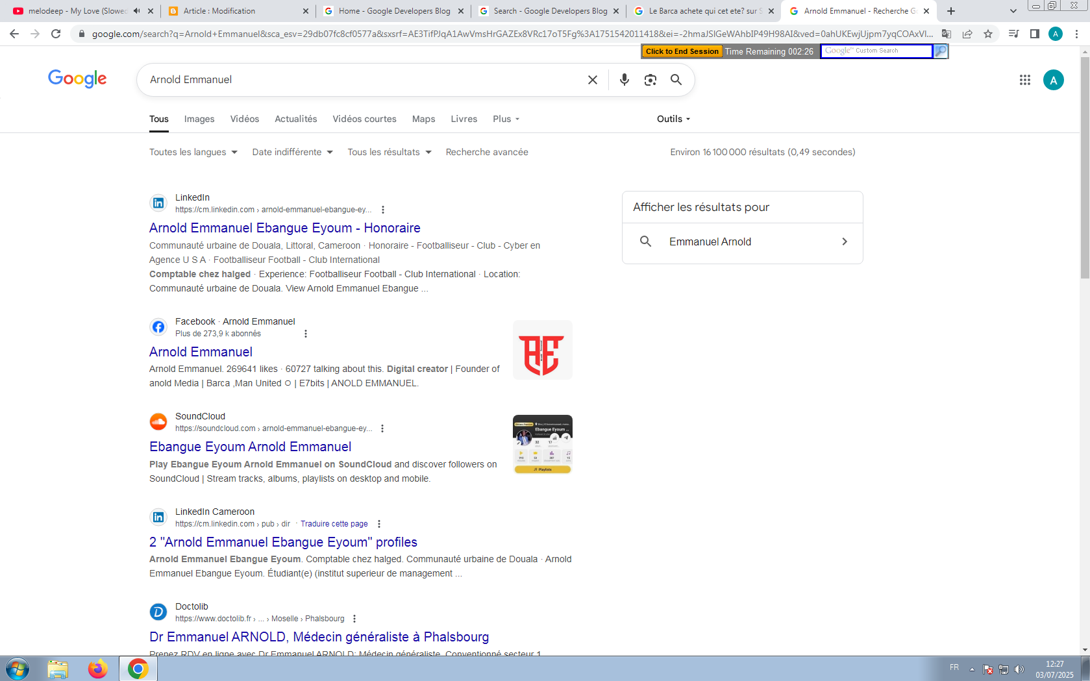Switch to the Actualités tab
Viewport: 1090px width, 681px height.
pos(296,119)
